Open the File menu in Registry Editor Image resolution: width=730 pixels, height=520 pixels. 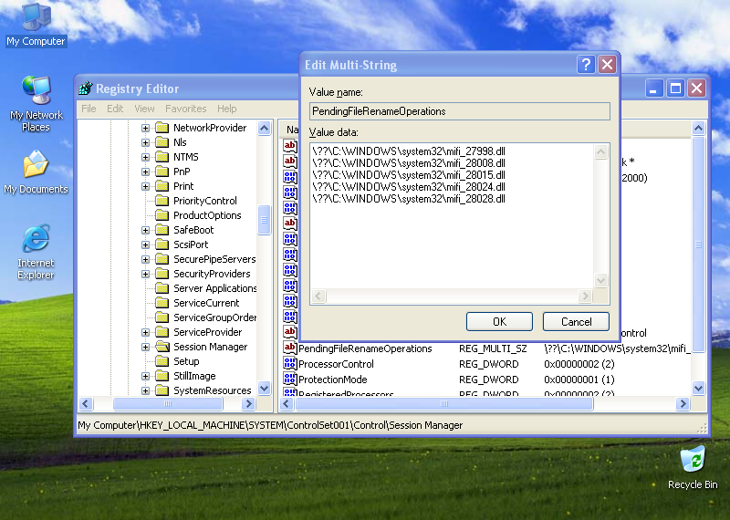point(89,109)
